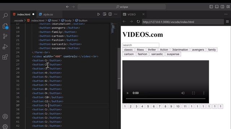Close the VIDEO preview tab

(143, 14)
